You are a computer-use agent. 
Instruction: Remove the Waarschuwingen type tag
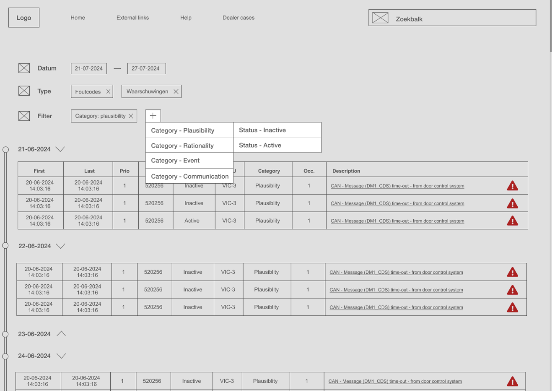(x=176, y=92)
